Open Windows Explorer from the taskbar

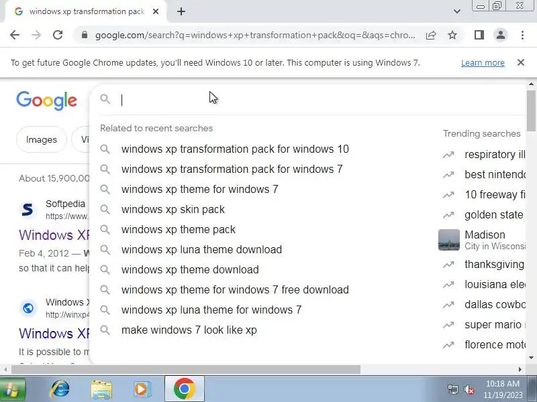pyautogui.click(x=101, y=389)
